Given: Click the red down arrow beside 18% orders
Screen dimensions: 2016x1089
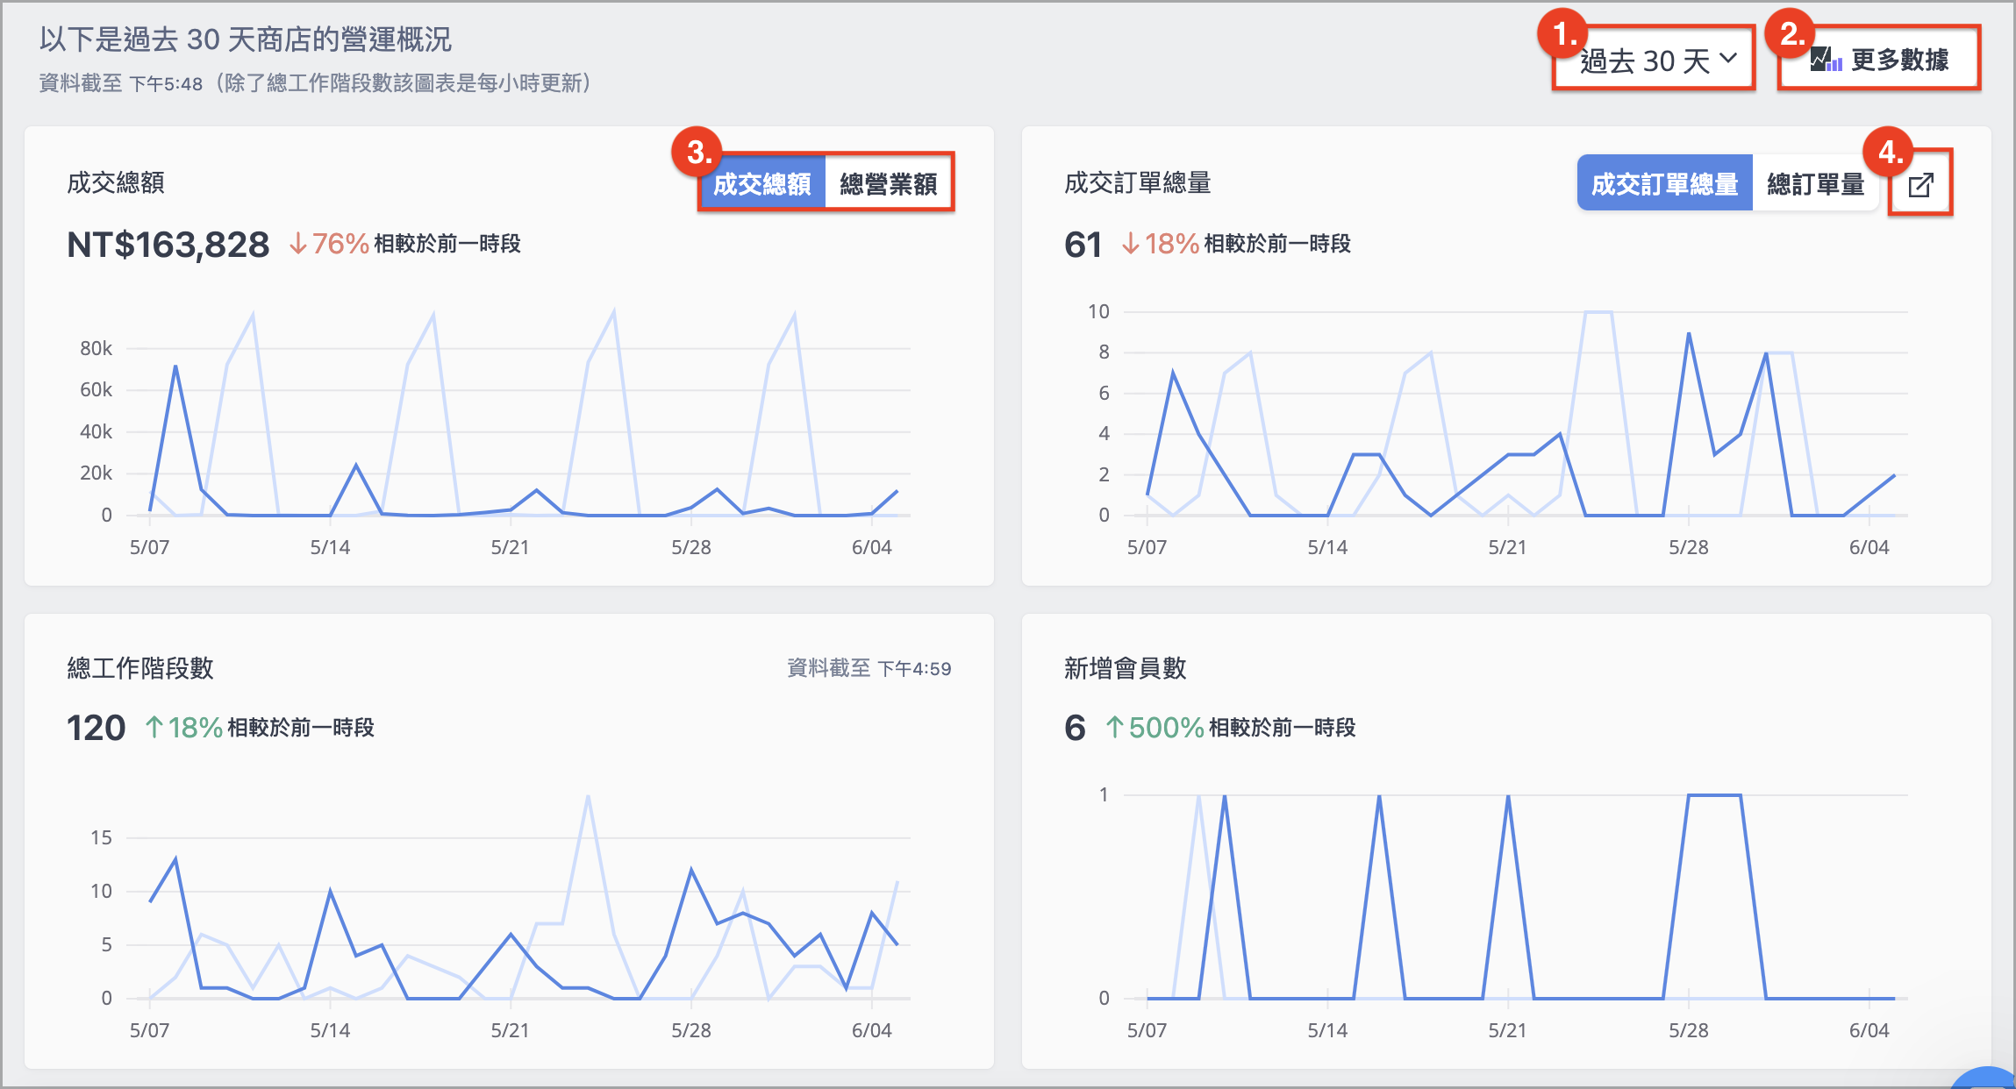Looking at the screenshot, I should click(1131, 243).
